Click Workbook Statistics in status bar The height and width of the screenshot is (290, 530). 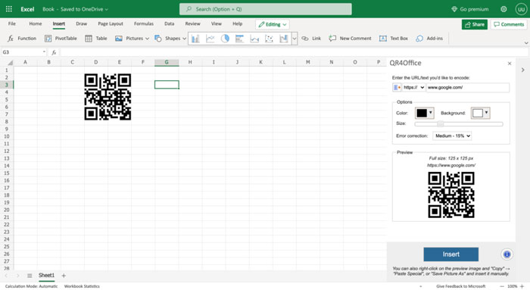point(82,286)
